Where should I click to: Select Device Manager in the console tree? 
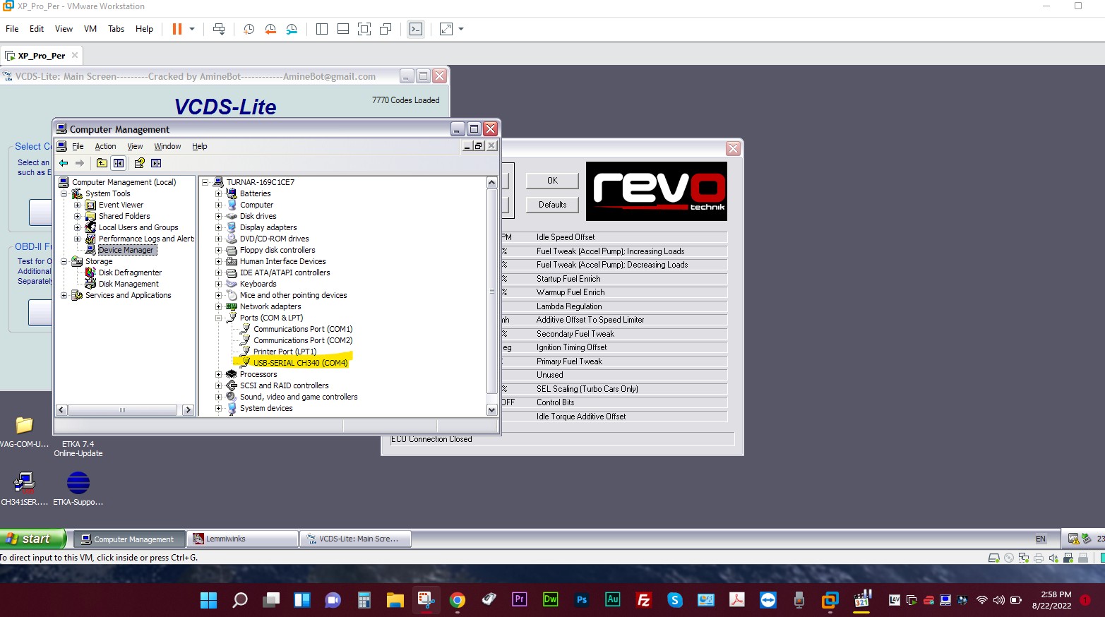tap(126, 250)
